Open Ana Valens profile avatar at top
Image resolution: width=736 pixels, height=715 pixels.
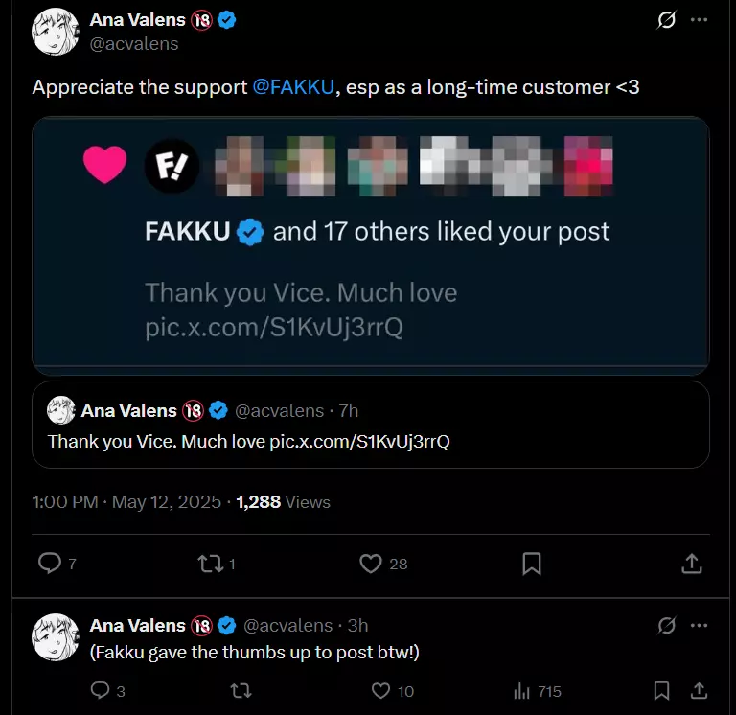tap(56, 32)
